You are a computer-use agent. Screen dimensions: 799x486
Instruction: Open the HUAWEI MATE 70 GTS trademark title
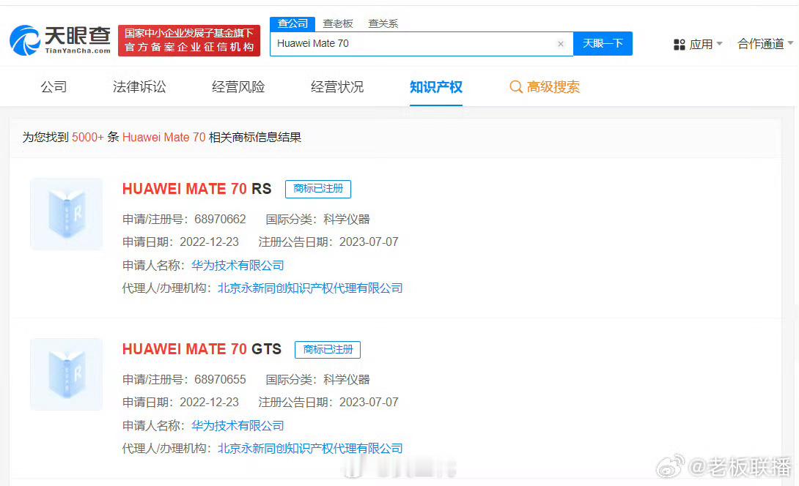click(x=202, y=349)
